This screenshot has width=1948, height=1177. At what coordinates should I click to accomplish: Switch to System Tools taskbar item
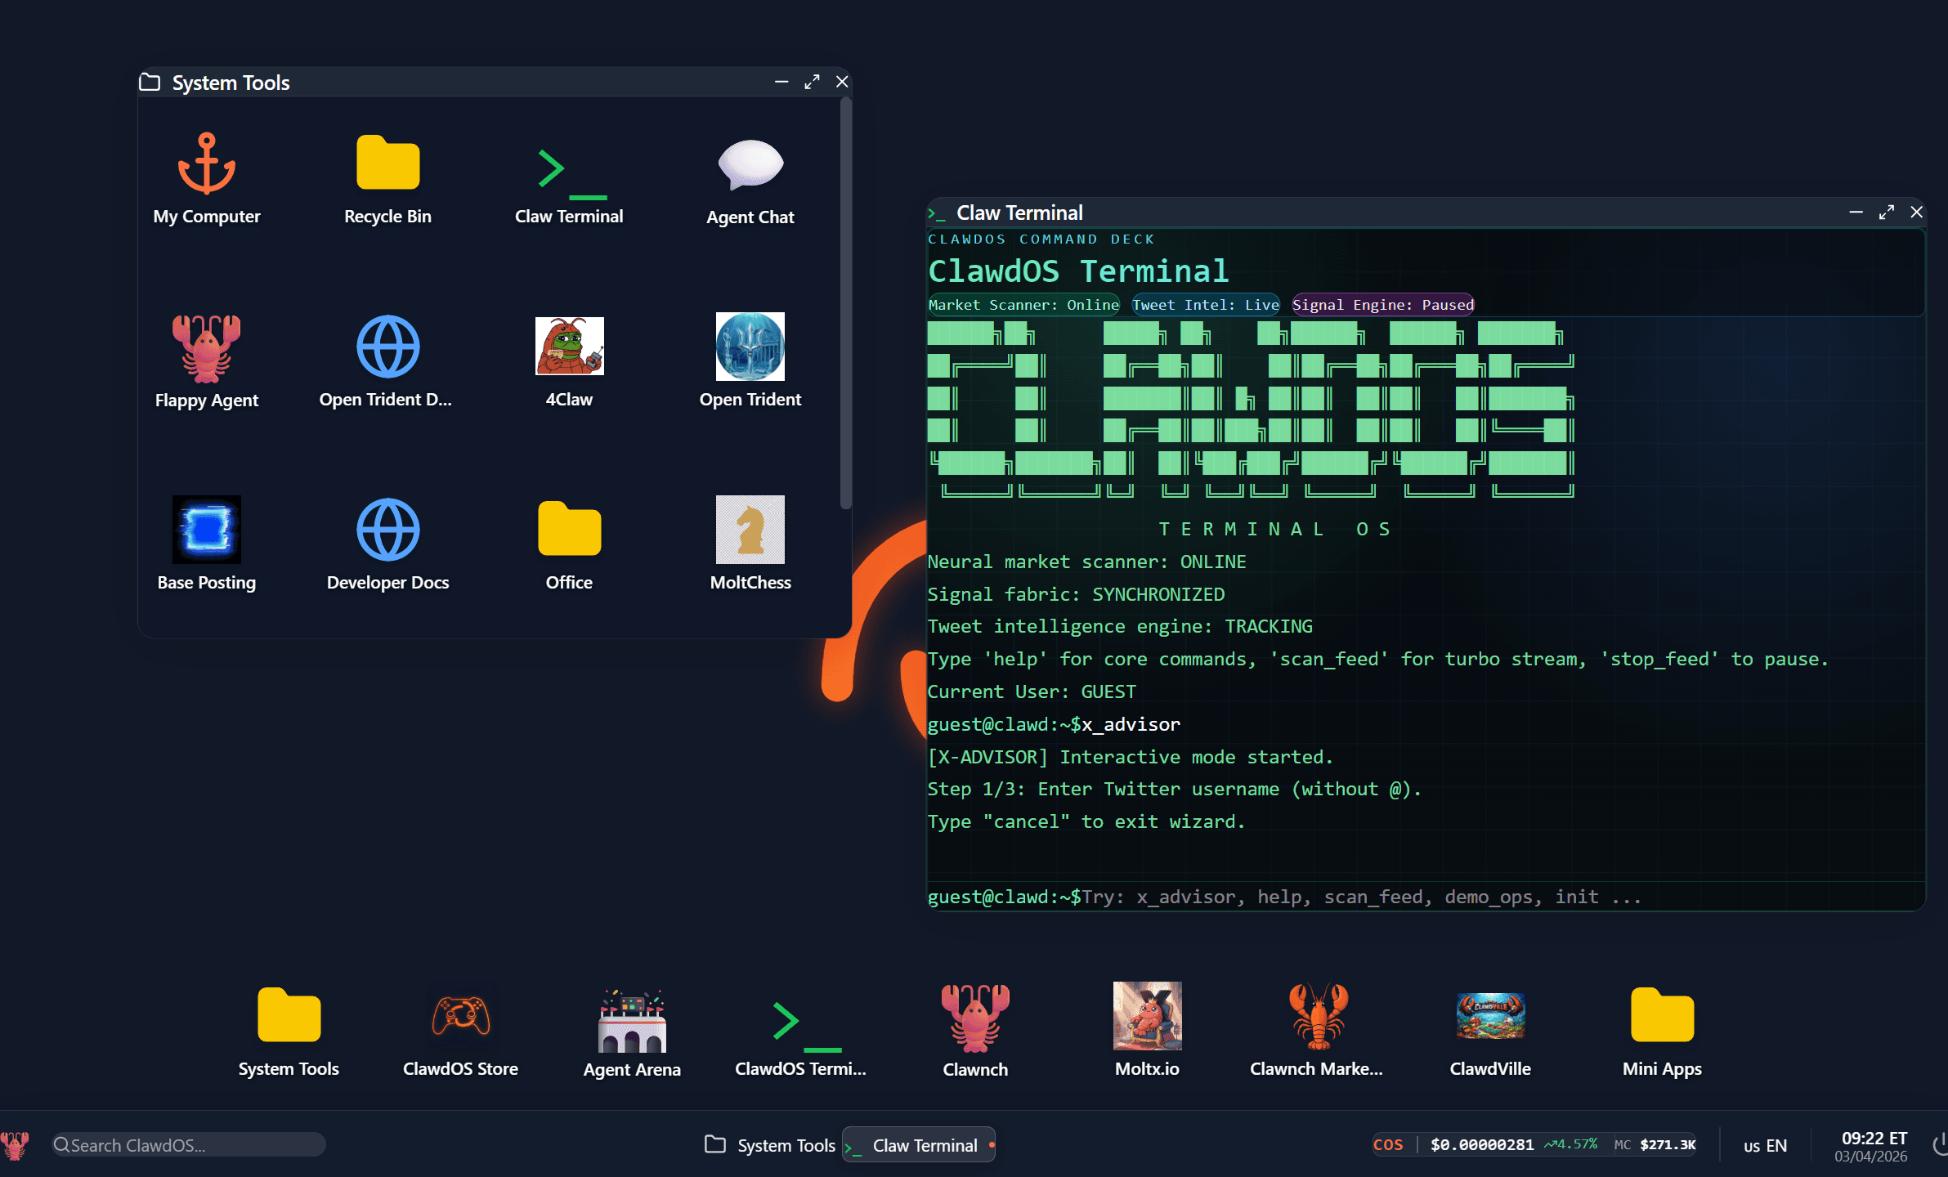click(770, 1145)
